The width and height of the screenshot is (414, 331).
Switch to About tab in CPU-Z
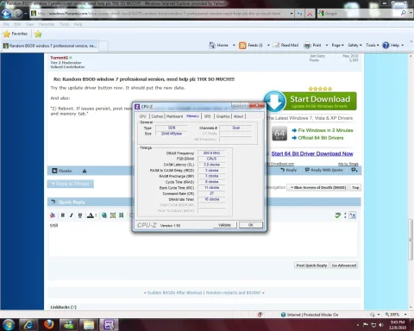[x=239, y=116]
